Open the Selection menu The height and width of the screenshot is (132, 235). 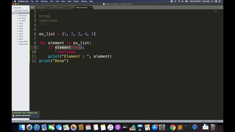[44, 1]
